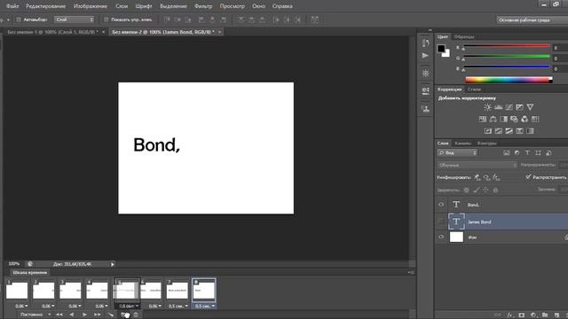The height and width of the screenshot is (319, 568).
Task: Toggle the propagate frame 1 checkbox
Action: click(528, 177)
